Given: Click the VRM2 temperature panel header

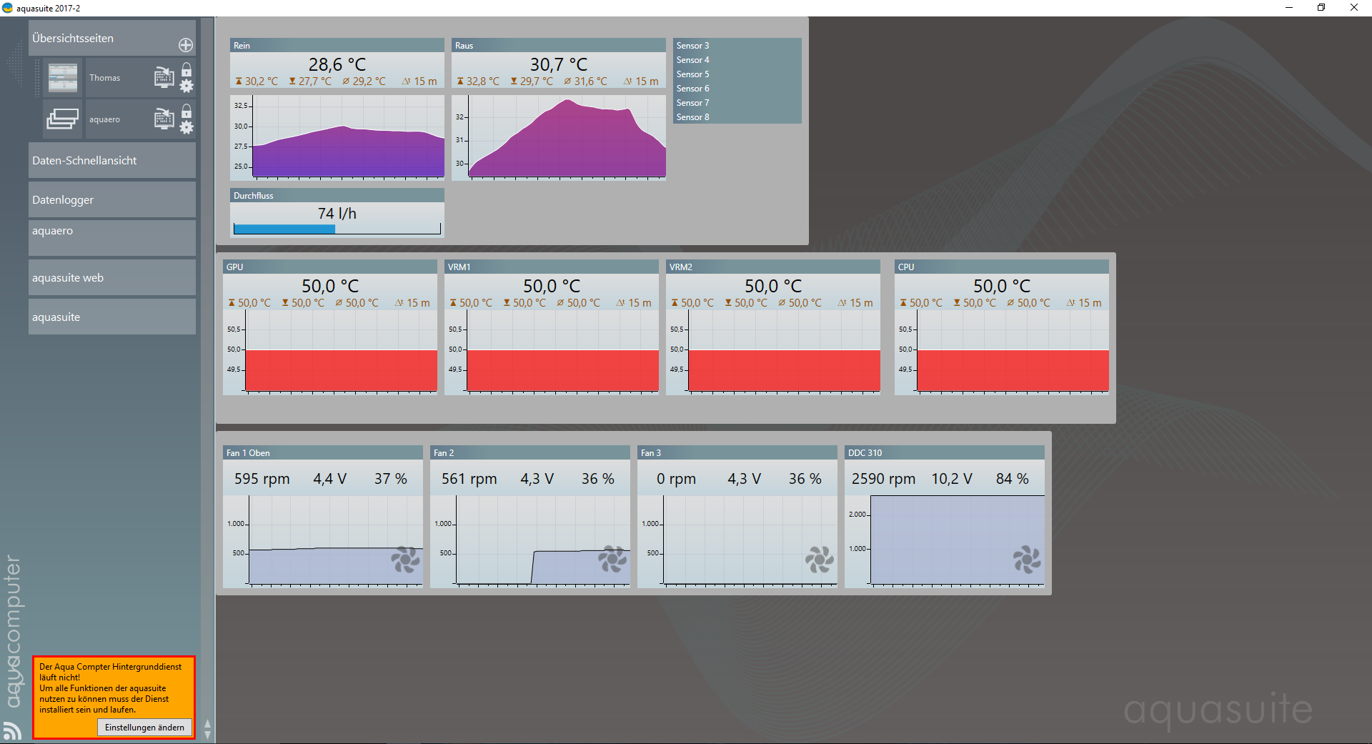Looking at the screenshot, I should point(773,267).
